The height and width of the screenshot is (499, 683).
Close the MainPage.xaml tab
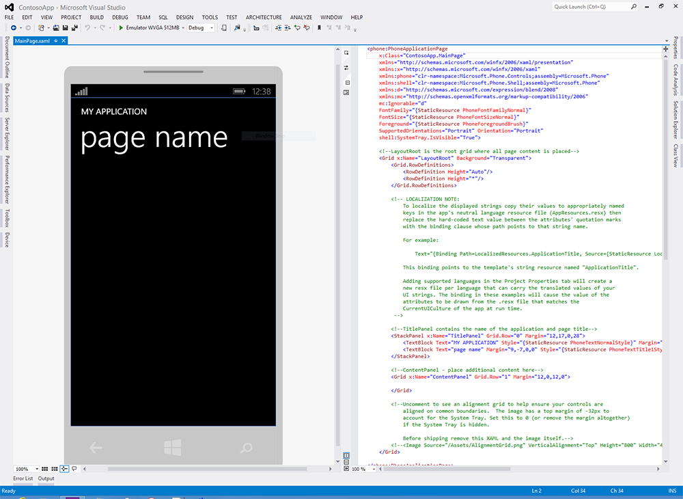[x=64, y=41]
